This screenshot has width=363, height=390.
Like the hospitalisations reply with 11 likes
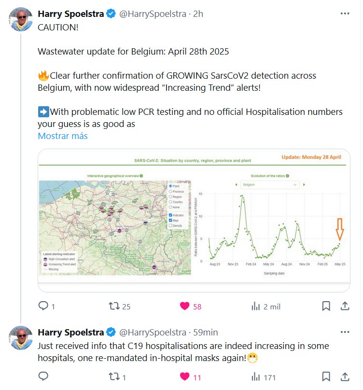[x=184, y=376]
